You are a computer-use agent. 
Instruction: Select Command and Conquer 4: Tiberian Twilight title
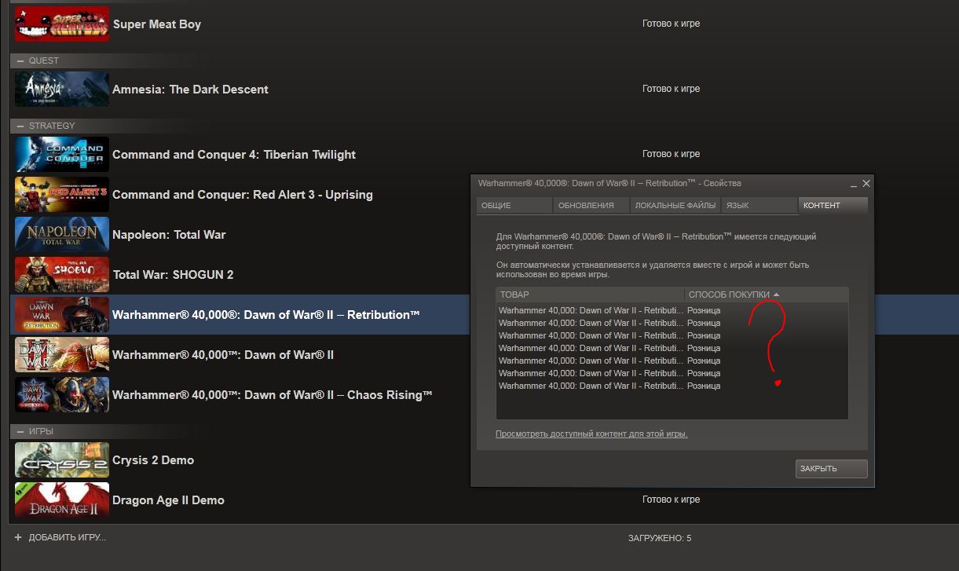234,155
